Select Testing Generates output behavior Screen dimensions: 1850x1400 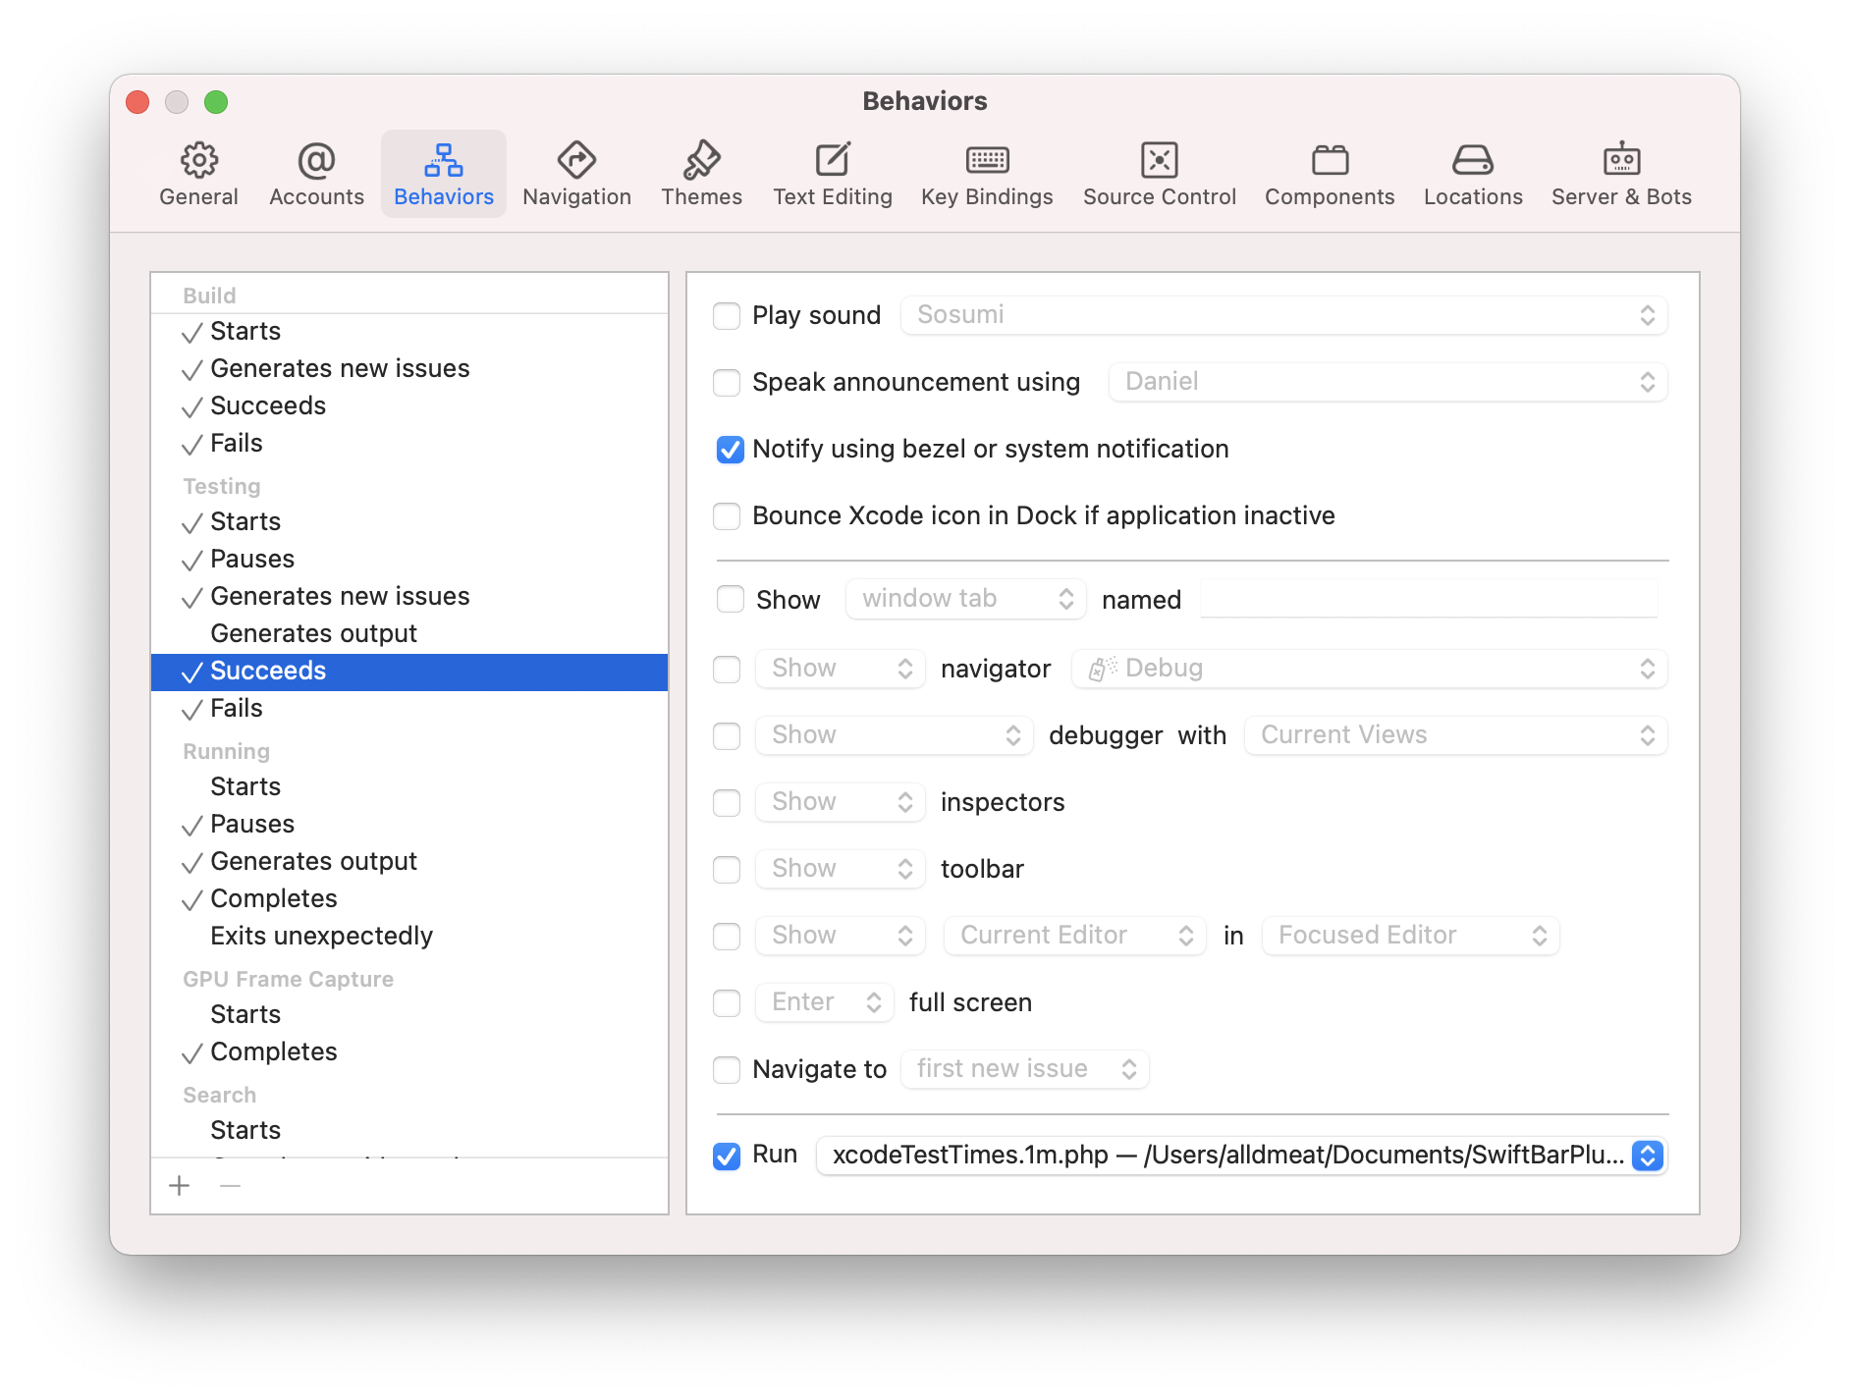coord(409,634)
